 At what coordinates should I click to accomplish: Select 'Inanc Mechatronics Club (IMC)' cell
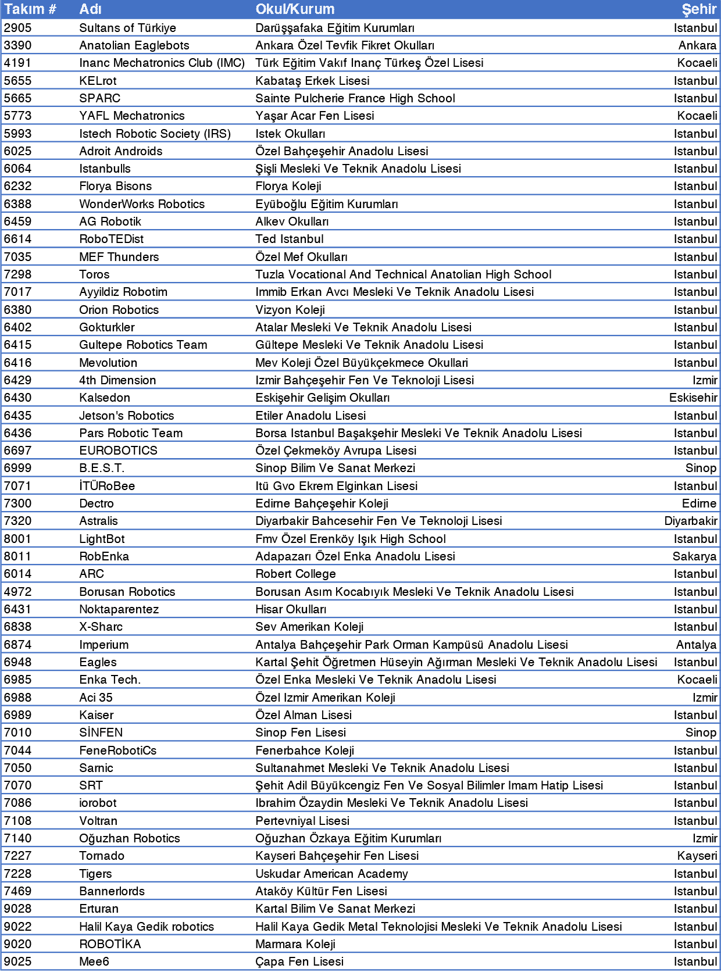click(x=162, y=63)
